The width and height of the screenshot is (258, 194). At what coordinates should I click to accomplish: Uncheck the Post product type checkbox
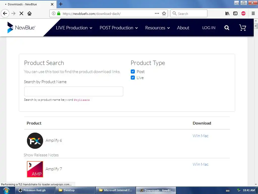click(133, 71)
